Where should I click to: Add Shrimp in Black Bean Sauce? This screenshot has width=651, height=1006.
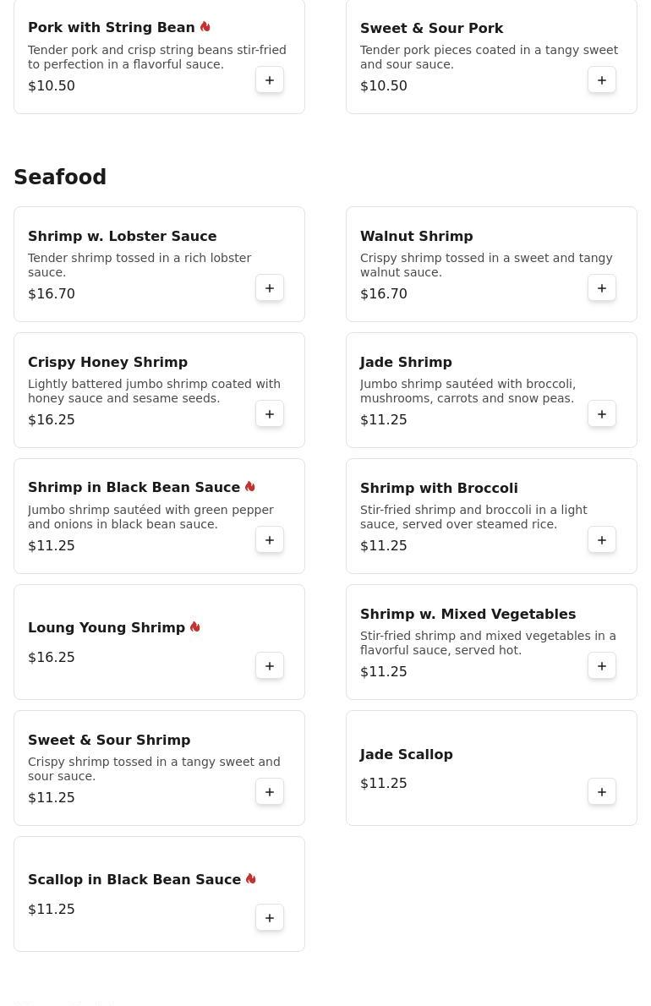(270, 539)
